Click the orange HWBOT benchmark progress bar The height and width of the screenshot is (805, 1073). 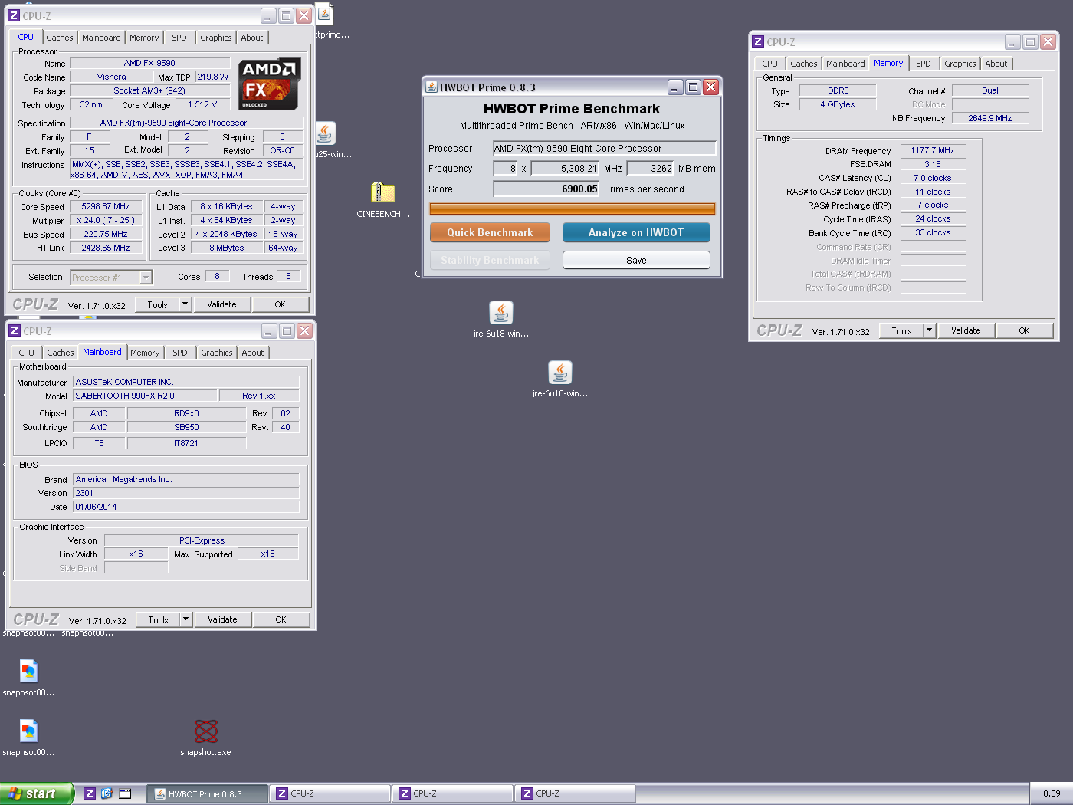point(573,209)
